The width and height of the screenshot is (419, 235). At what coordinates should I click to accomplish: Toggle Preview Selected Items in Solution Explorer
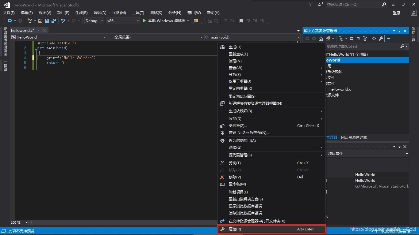point(388,39)
